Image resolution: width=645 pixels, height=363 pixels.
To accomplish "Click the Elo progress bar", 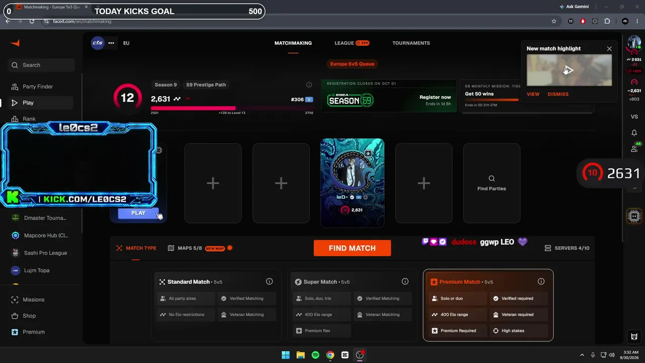I will [232, 108].
